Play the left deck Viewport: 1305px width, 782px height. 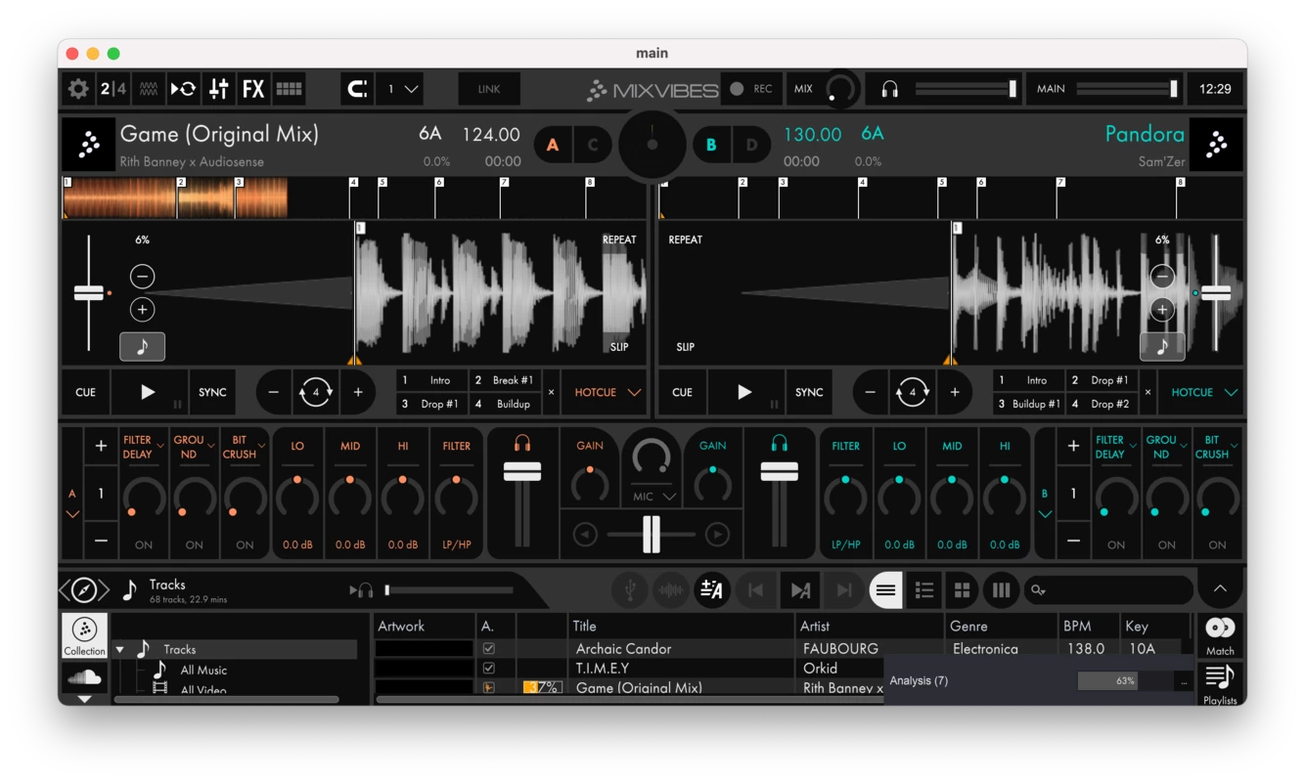point(149,392)
